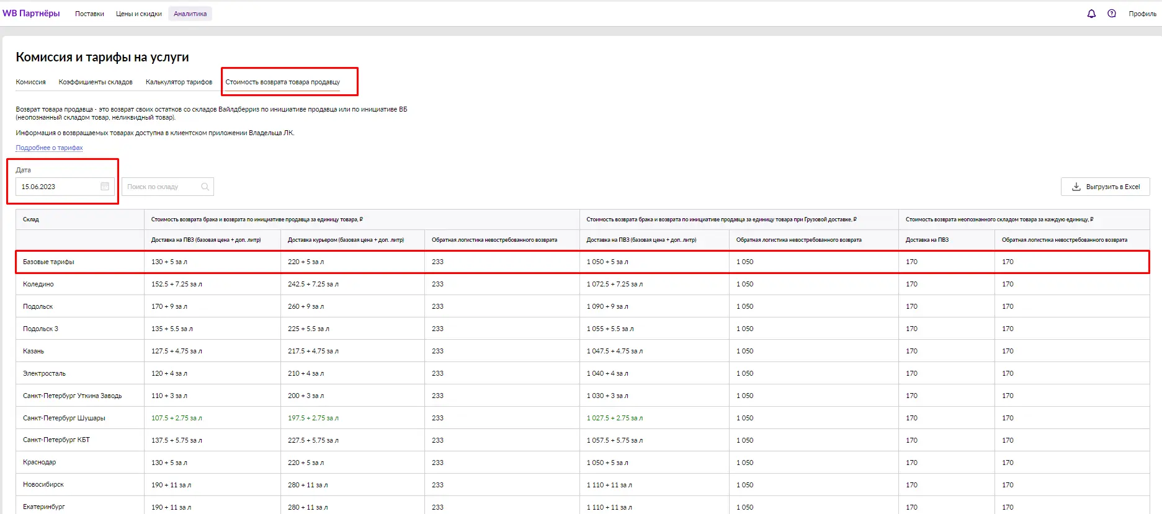Click green value 107.5 + 2.75 за л
Viewport: 1162px width, 514px height.
tap(177, 418)
